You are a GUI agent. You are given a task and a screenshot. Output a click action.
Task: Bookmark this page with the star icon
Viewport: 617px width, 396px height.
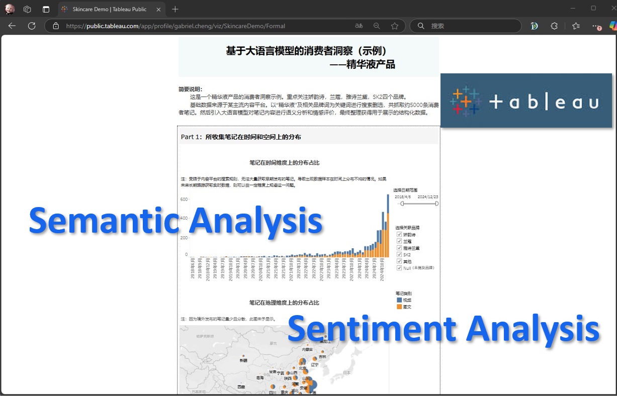coord(395,26)
